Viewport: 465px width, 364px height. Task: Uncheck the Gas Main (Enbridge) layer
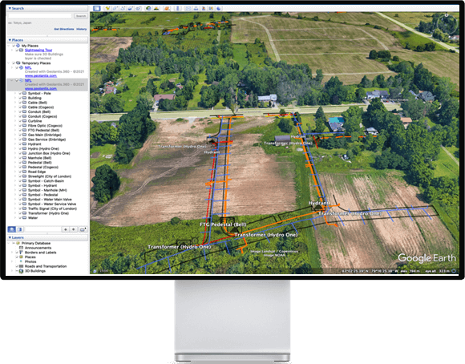[x=21, y=135]
